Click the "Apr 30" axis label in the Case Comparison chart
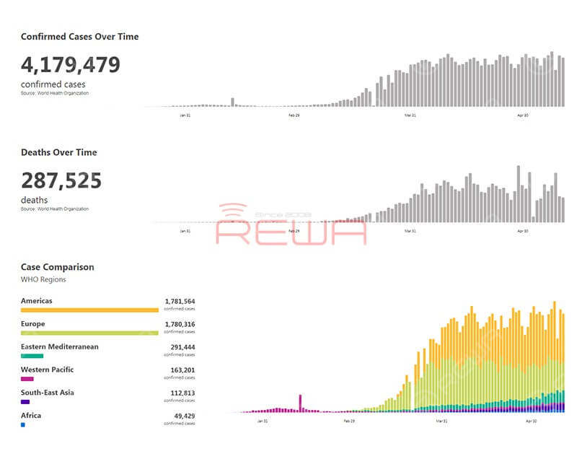The height and width of the screenshot is (459, 582). 532,421
